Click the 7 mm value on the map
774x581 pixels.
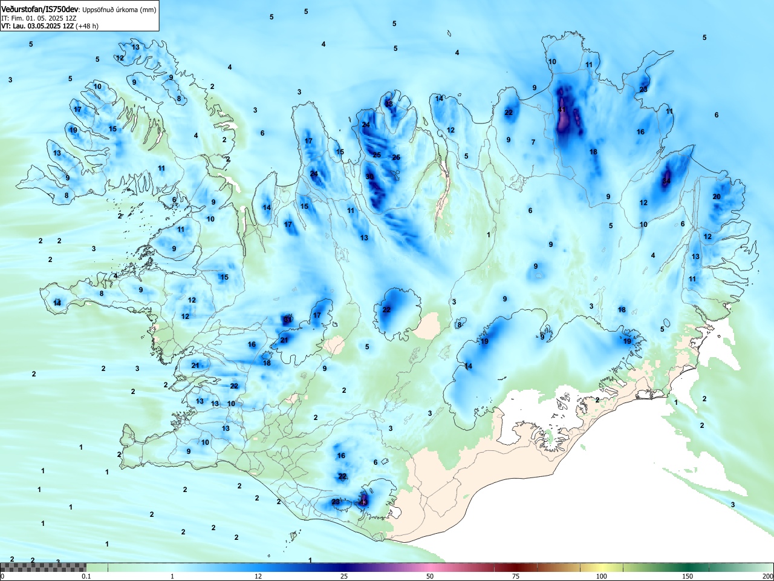click(x=533, y=142)
